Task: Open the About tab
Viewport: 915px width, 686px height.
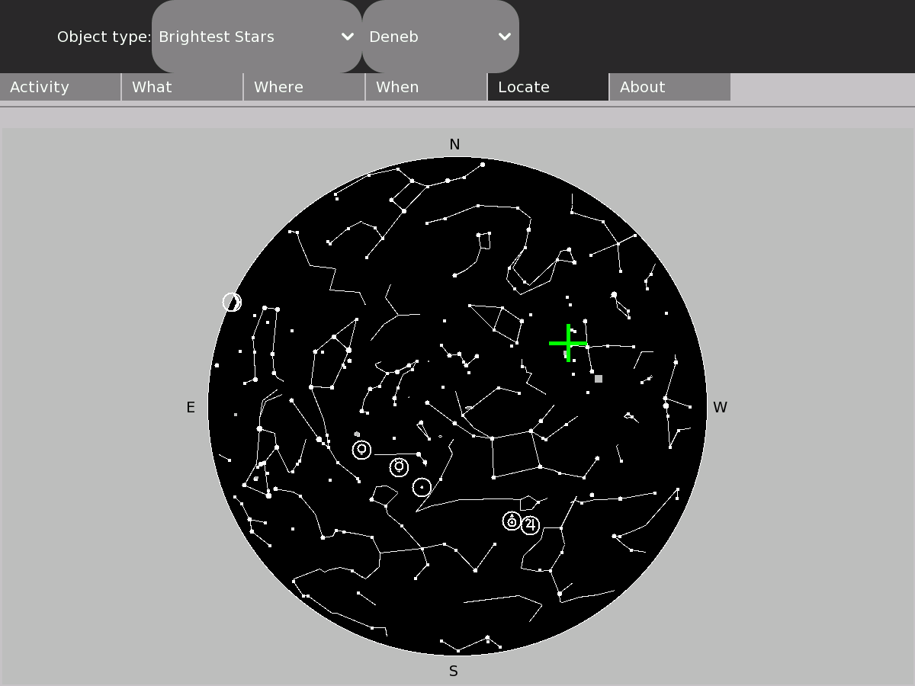Action: click(670, 87)
